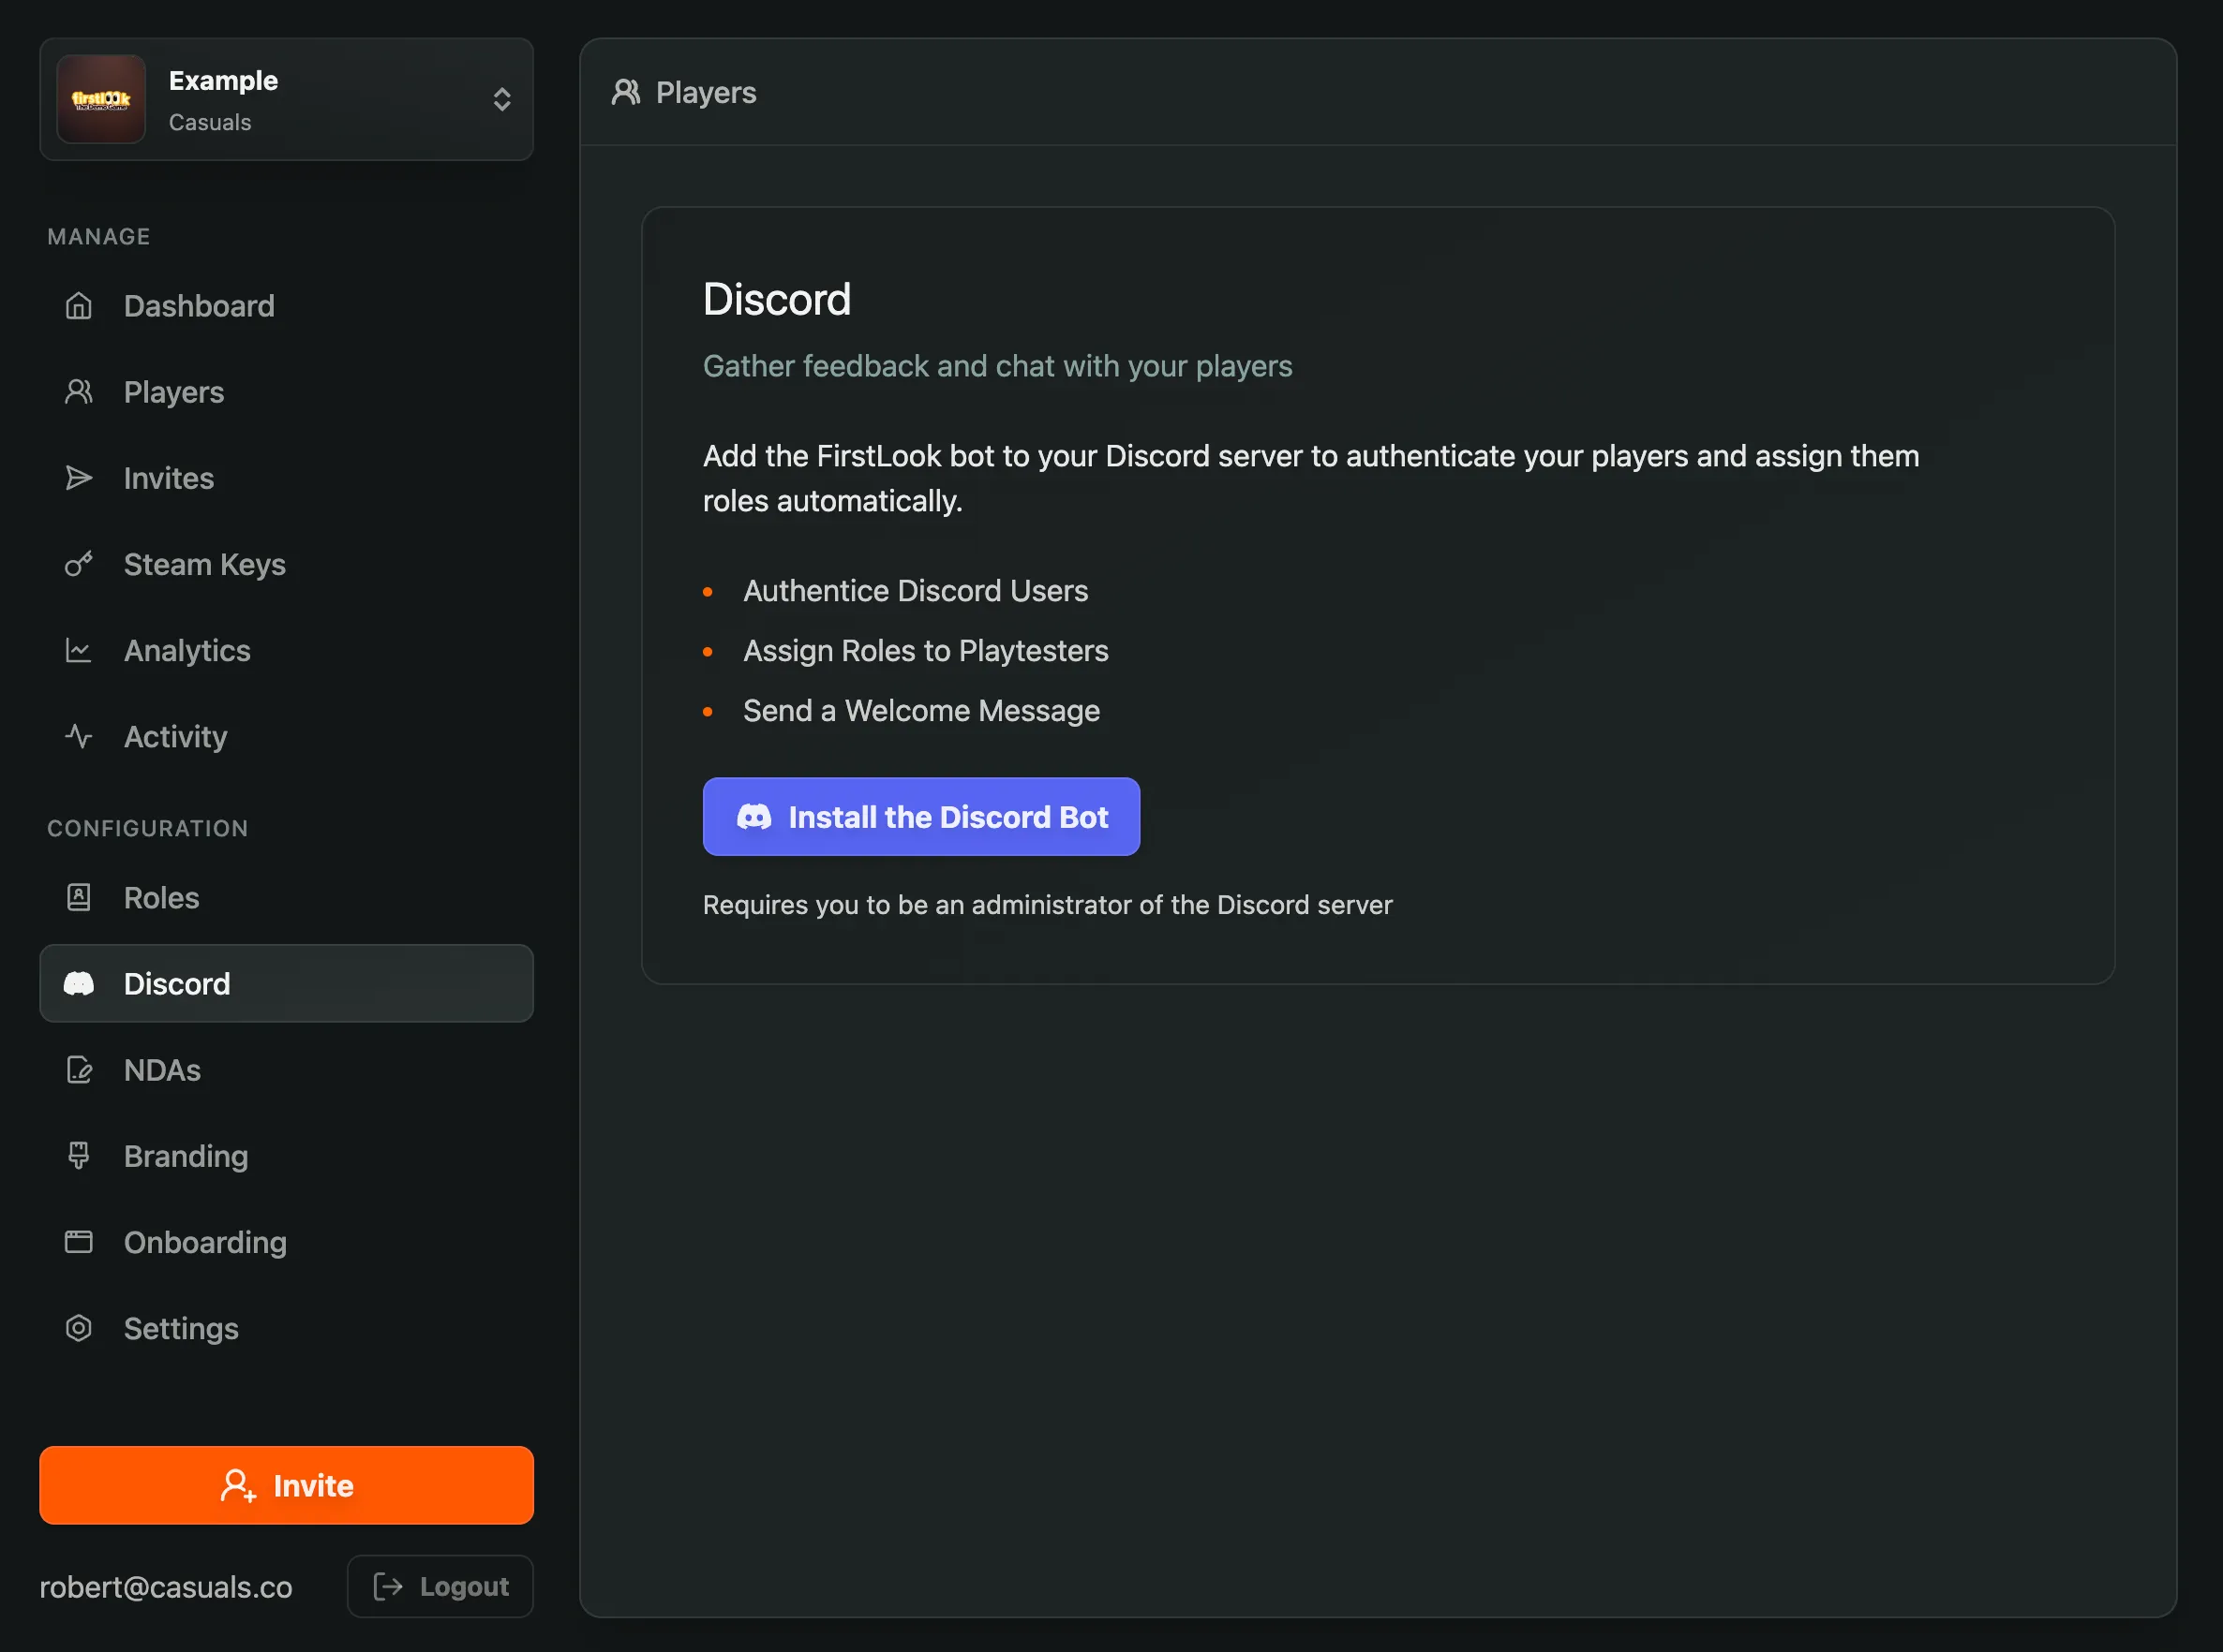Screen dimensions: 2223x1652
Task: Click the Players header title
Action: 706,92
